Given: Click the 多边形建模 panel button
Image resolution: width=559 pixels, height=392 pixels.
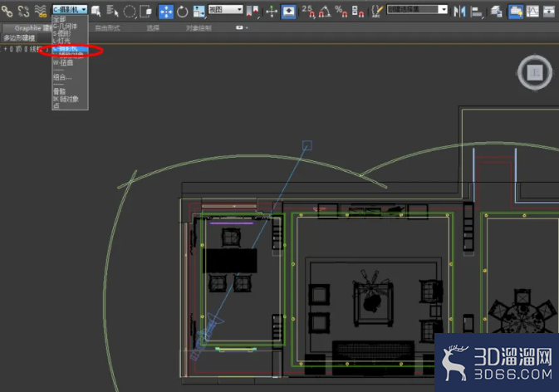Looking at the screenshot, I should [x=19, y=37].
